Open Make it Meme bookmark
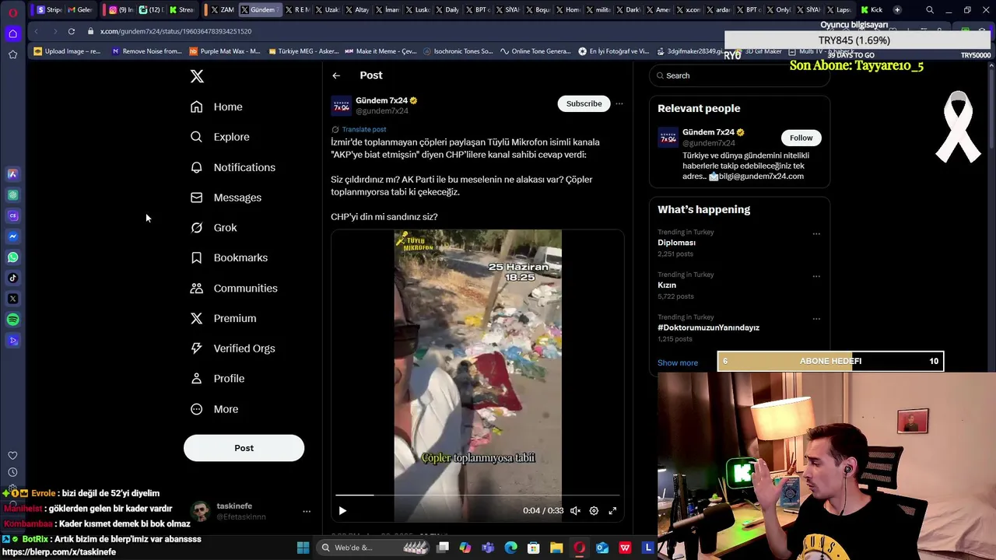This screenshot has height=560, width=996. [x=381, y=51]
